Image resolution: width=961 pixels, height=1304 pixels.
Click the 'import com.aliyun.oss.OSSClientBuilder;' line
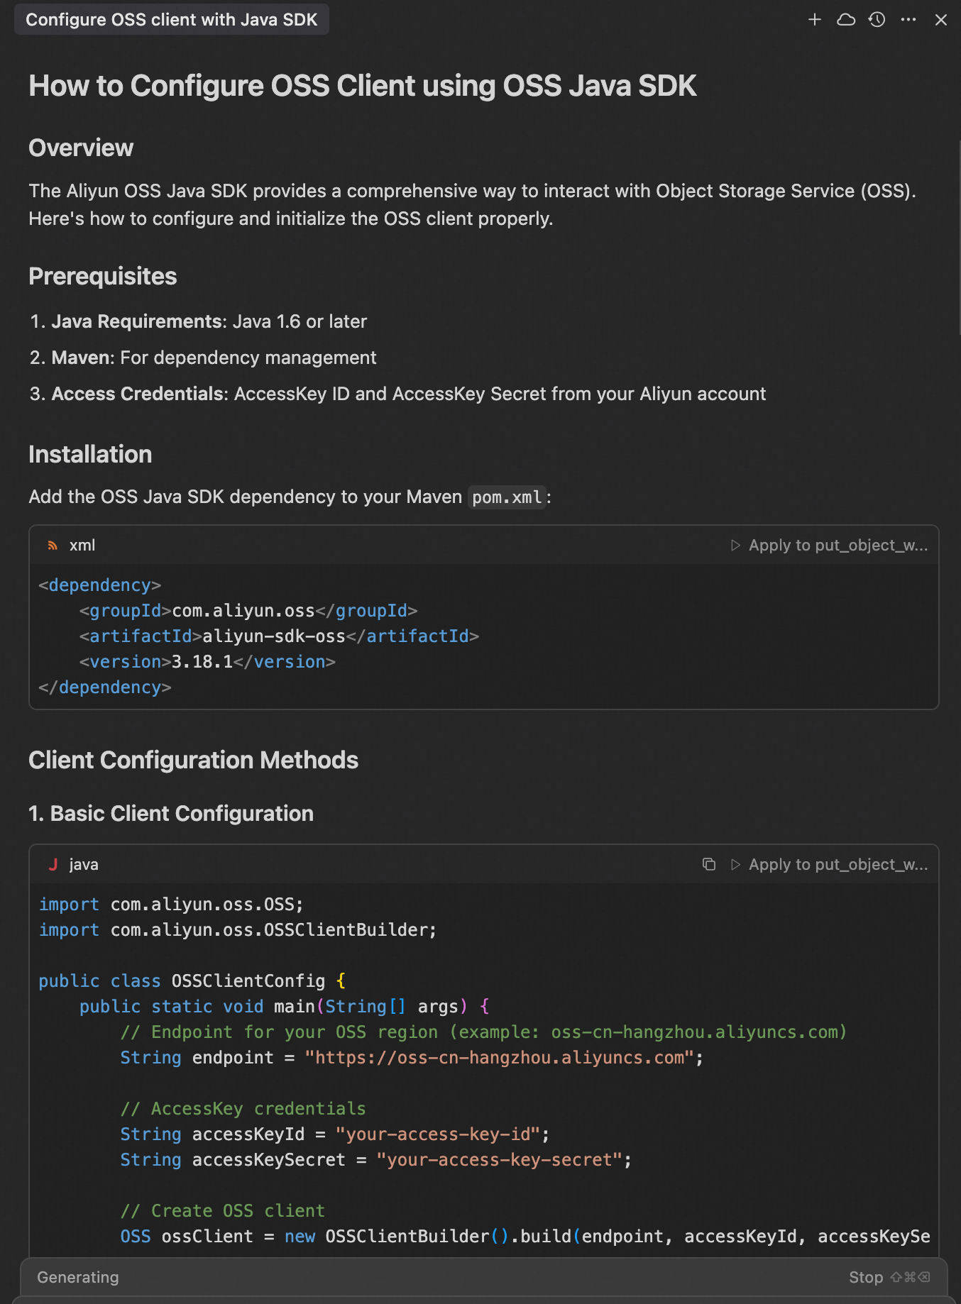238,930
